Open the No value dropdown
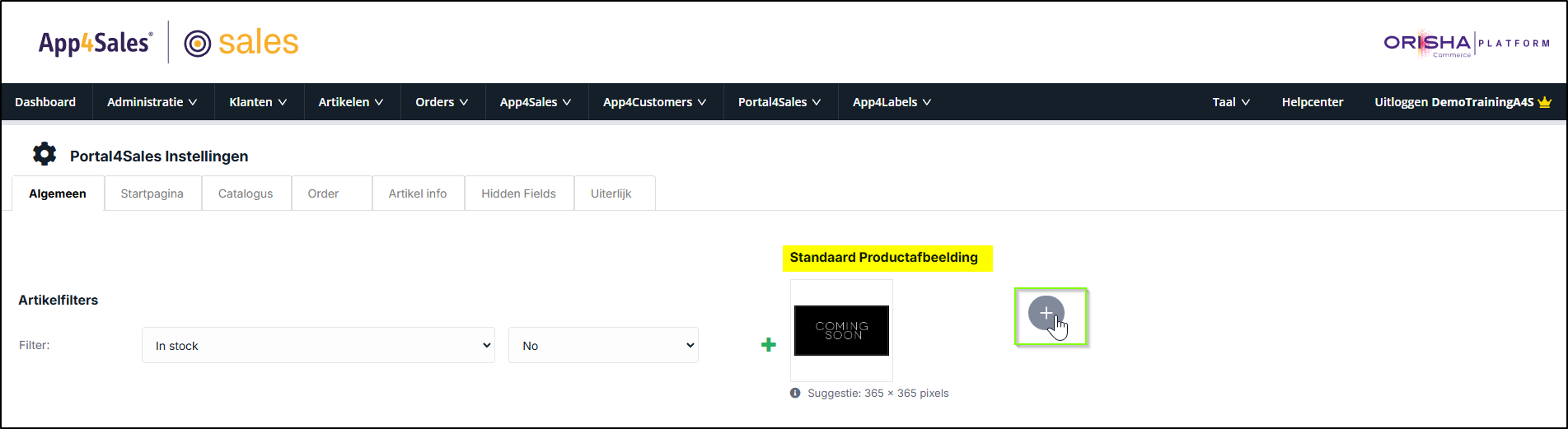The image size is (1568, 429). [x=603, y=346]
